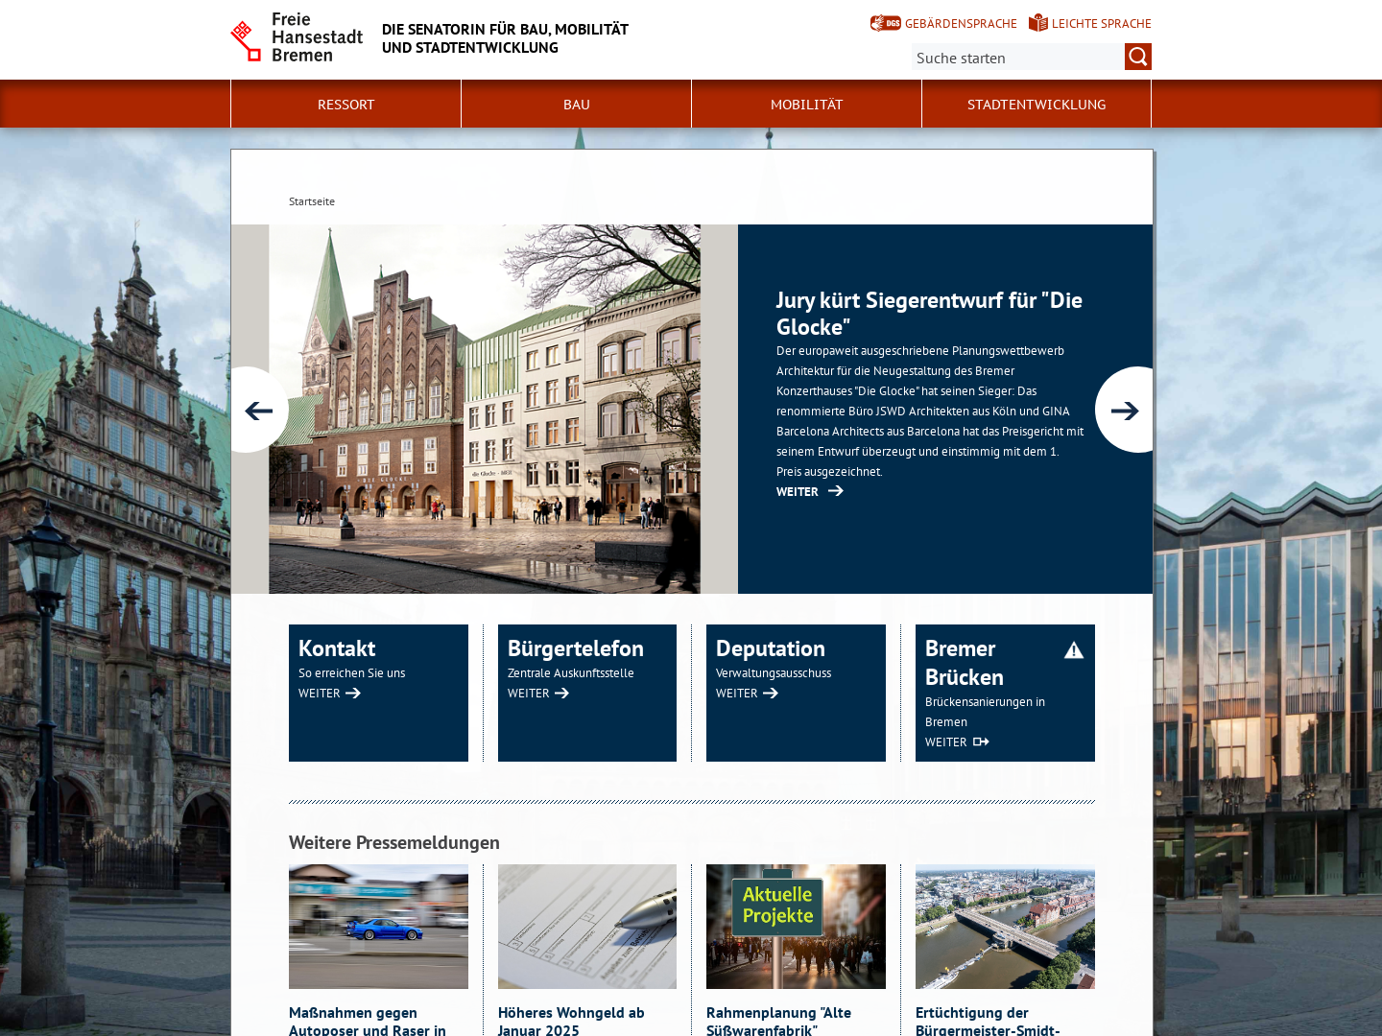Click WEITER in the Deputation tile
The image size is (1382, 1036).
pos(737,694)
